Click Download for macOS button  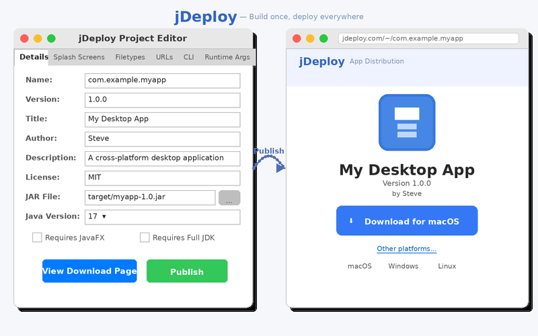pos(407,220)
